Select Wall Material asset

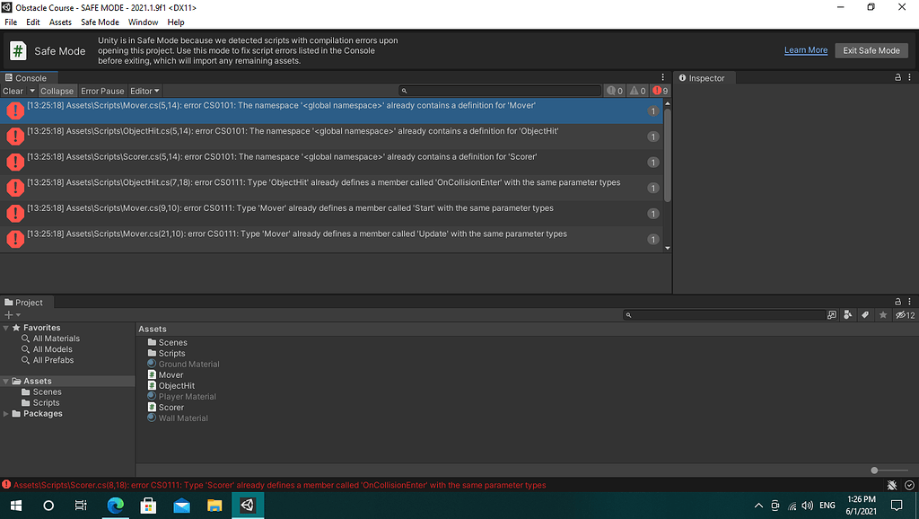178,418
